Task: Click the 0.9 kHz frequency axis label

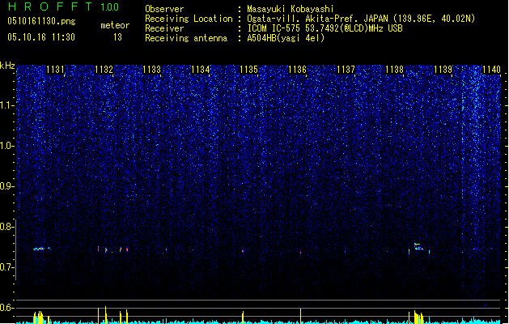Action: 6,186
